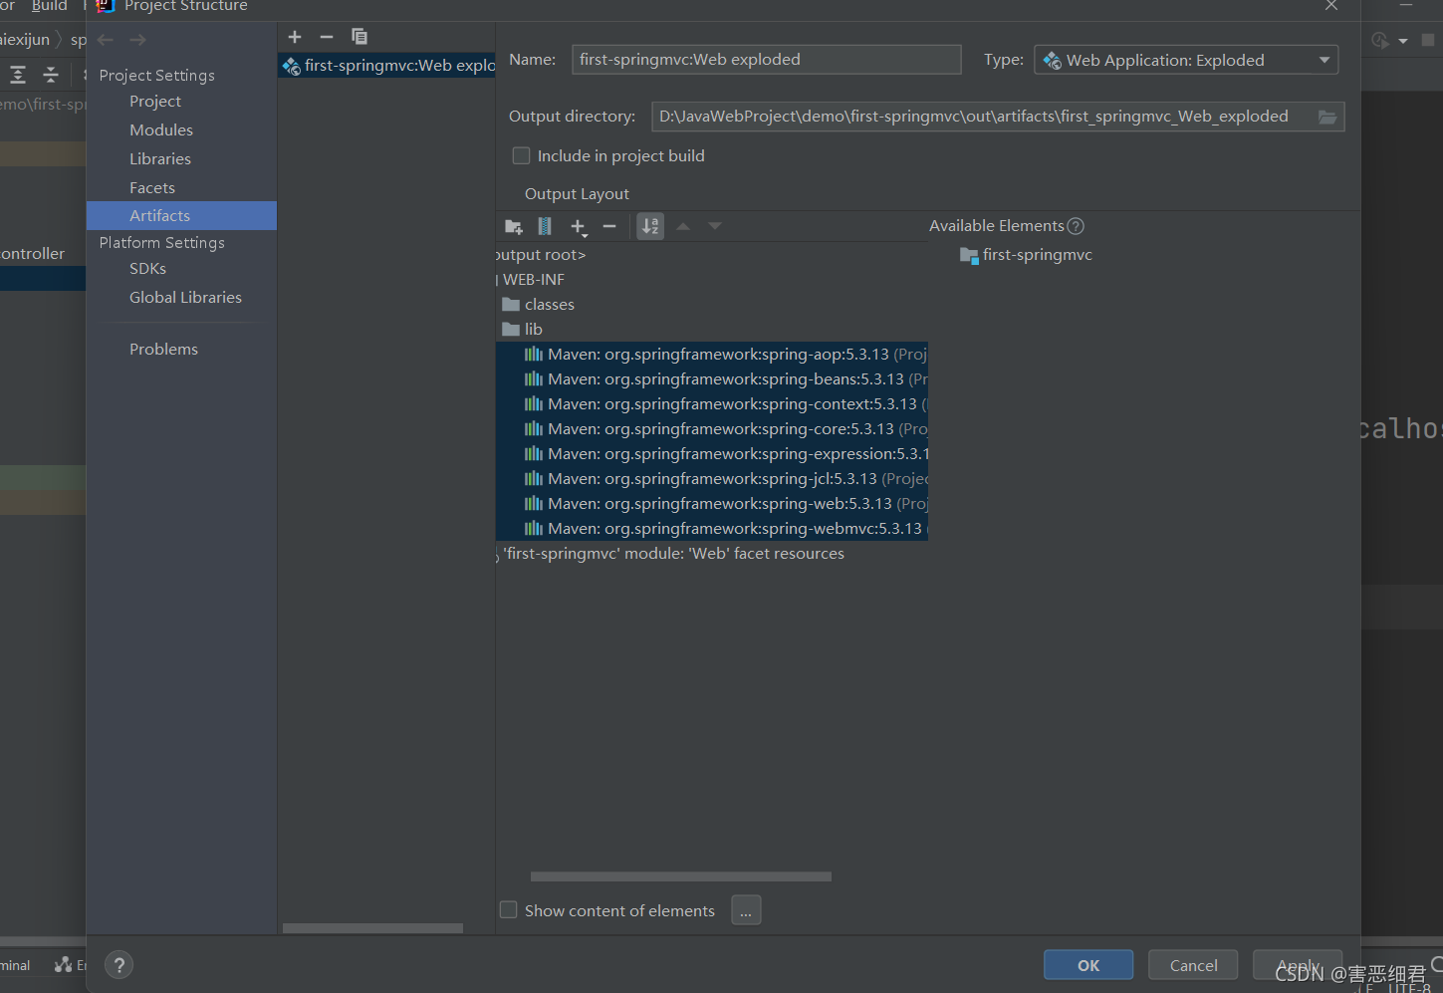This screenshot has height=993, width=1443.
Task: Browse for output directory folder
Action: coord(1327,117)
